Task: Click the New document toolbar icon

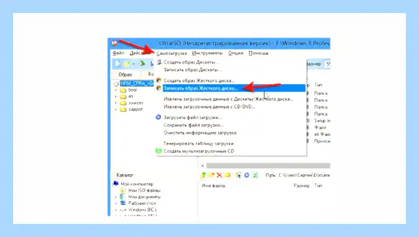Action: coord(118,63)
